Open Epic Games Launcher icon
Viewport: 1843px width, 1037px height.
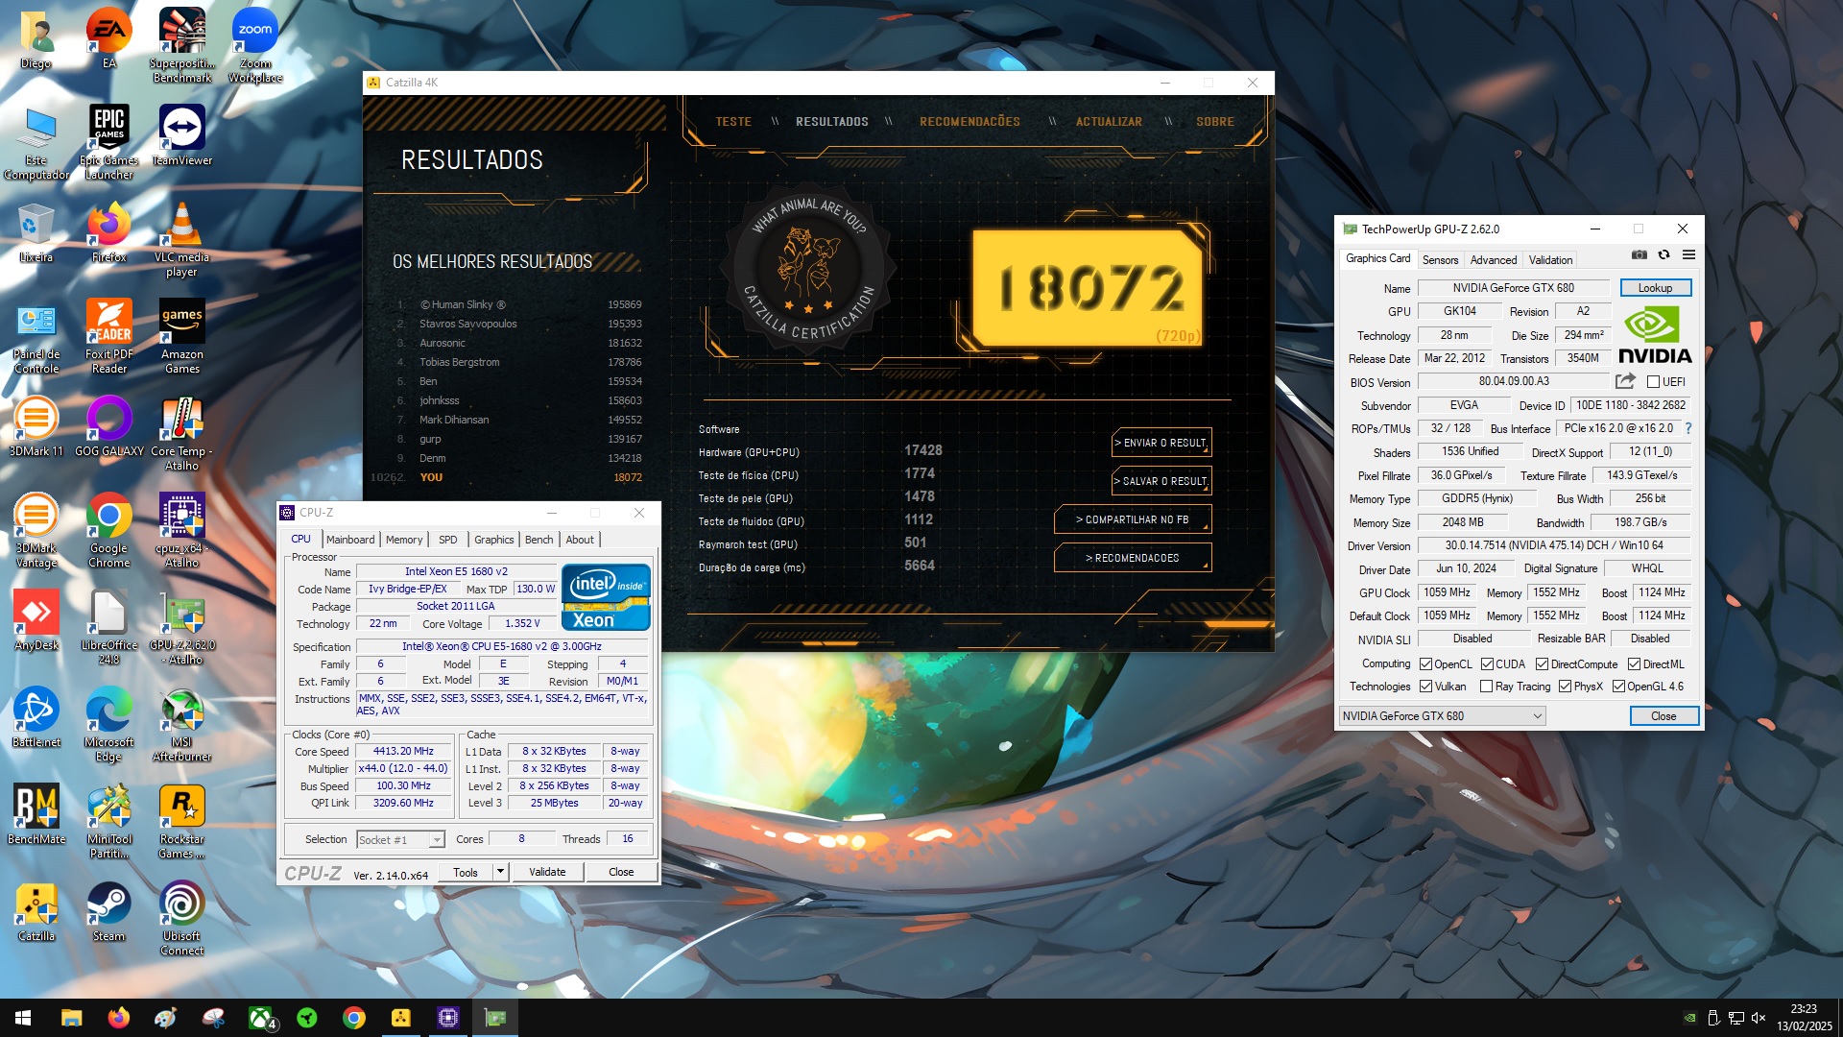[109, 142]
